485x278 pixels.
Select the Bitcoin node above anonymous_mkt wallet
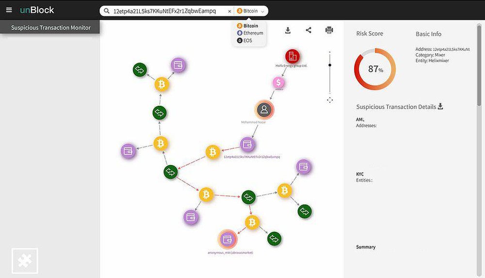tap(252, 222)
